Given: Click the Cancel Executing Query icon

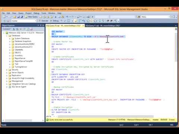Looking at the screenshot, I should click(x=62, y=21).
